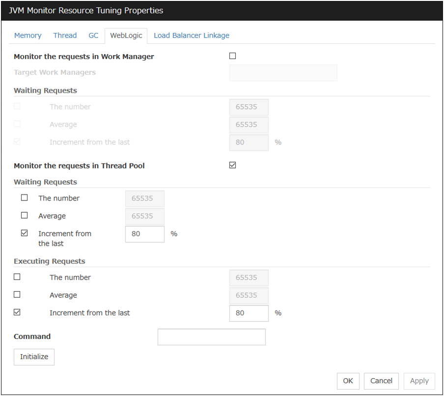Enable Executing Requests Average checkbox
Image resolution: width=444 pixels, height=396 pixels.
pyautogui.click(x=17, y=295)
